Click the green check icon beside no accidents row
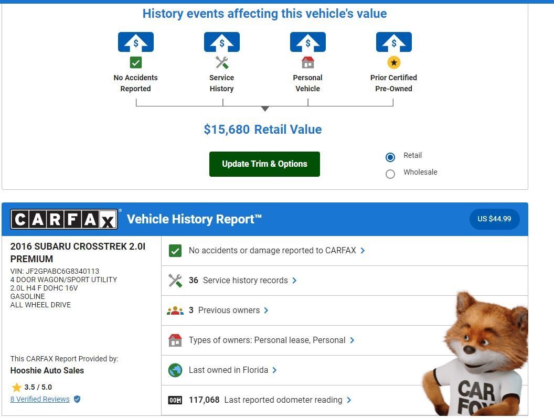The height and width of the screenshot is (418, 554). coord(175,251)
